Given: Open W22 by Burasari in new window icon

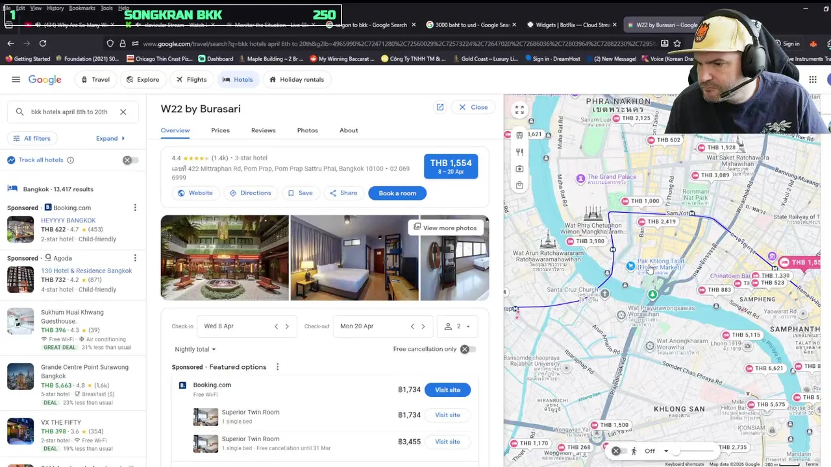Looking at the screenshot, I should 440,107.
